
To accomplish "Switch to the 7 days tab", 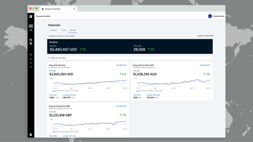I will 63,30.
